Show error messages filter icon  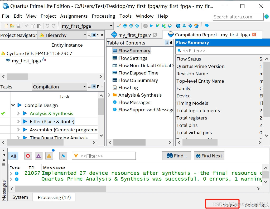point(28,156)
